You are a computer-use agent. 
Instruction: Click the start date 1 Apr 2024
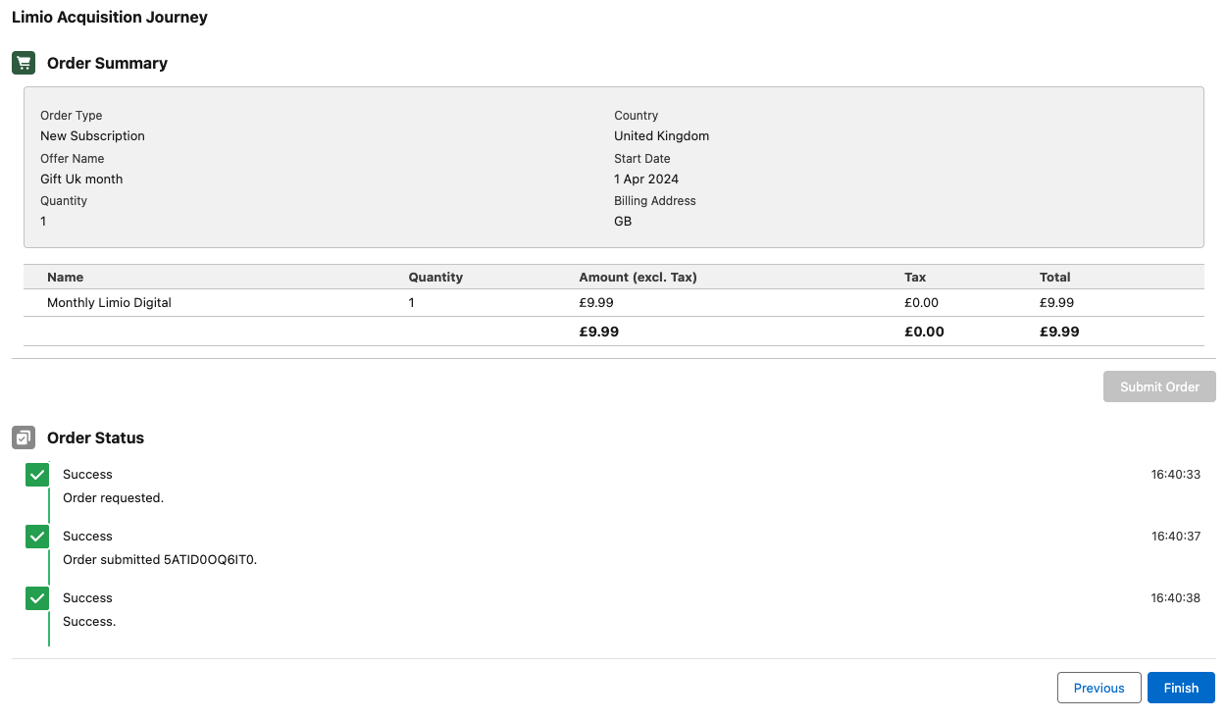point(645,180)
